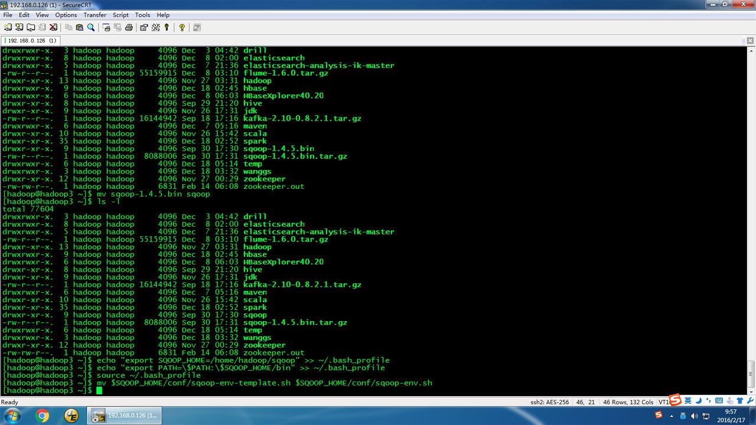Select the 192.168.0.126 (1) session tab
Image resolution: width=756 pixels, height=425 pixels.
(32, 41)
